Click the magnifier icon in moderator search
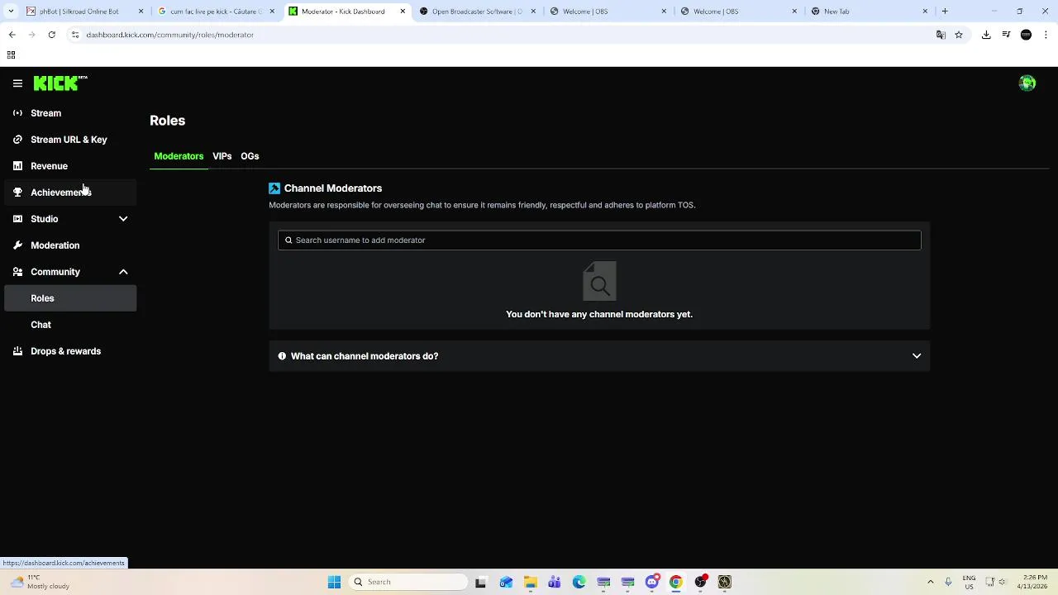 point(288,240)
